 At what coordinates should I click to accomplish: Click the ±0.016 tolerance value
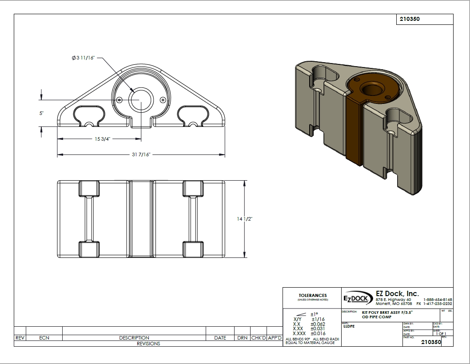coord(318,333)
